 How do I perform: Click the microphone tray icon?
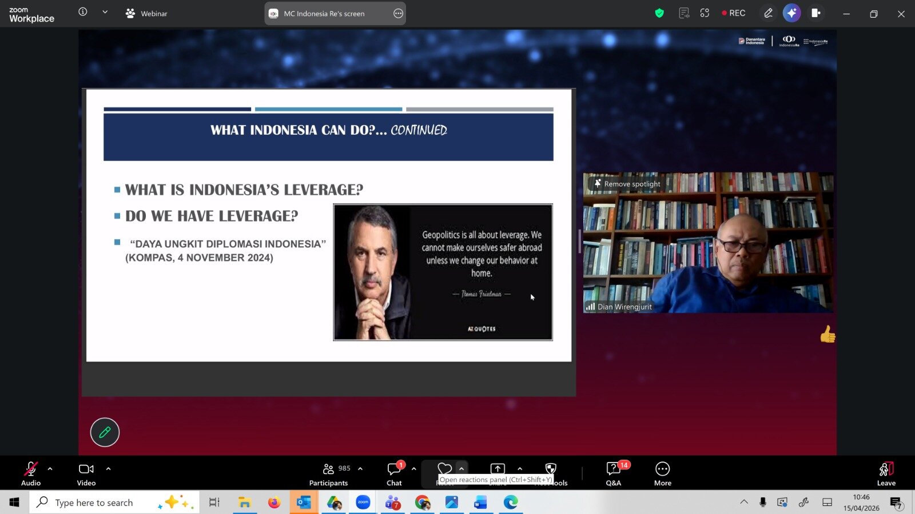pyautogui.click(x=763, y=502)
